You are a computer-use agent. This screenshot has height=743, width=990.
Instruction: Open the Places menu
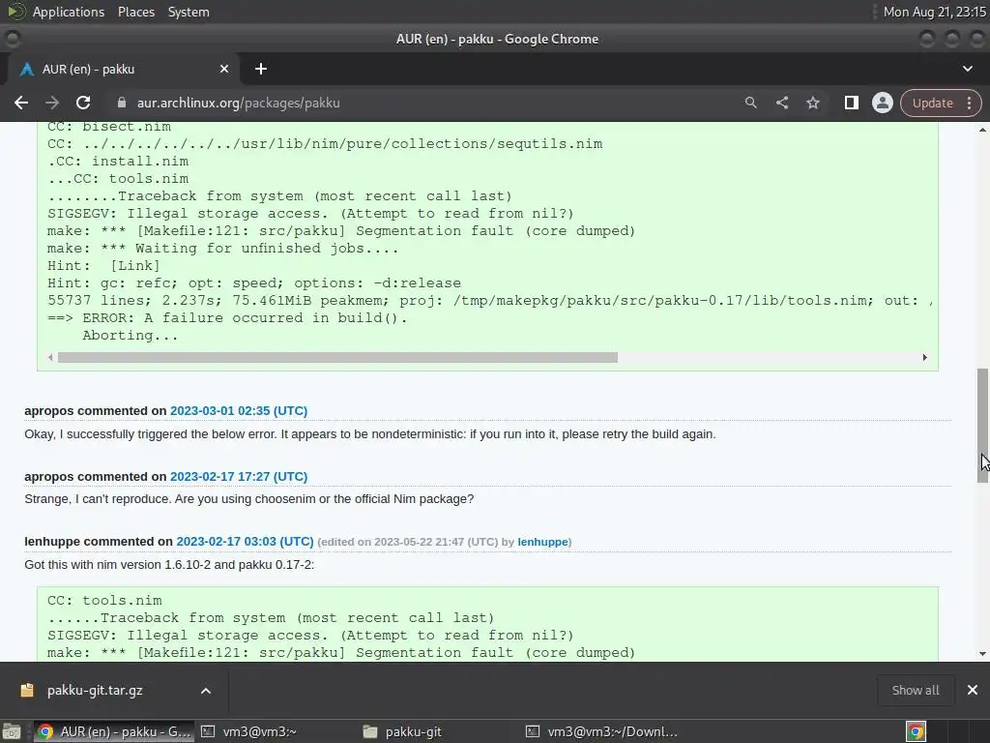click(136, 12)
